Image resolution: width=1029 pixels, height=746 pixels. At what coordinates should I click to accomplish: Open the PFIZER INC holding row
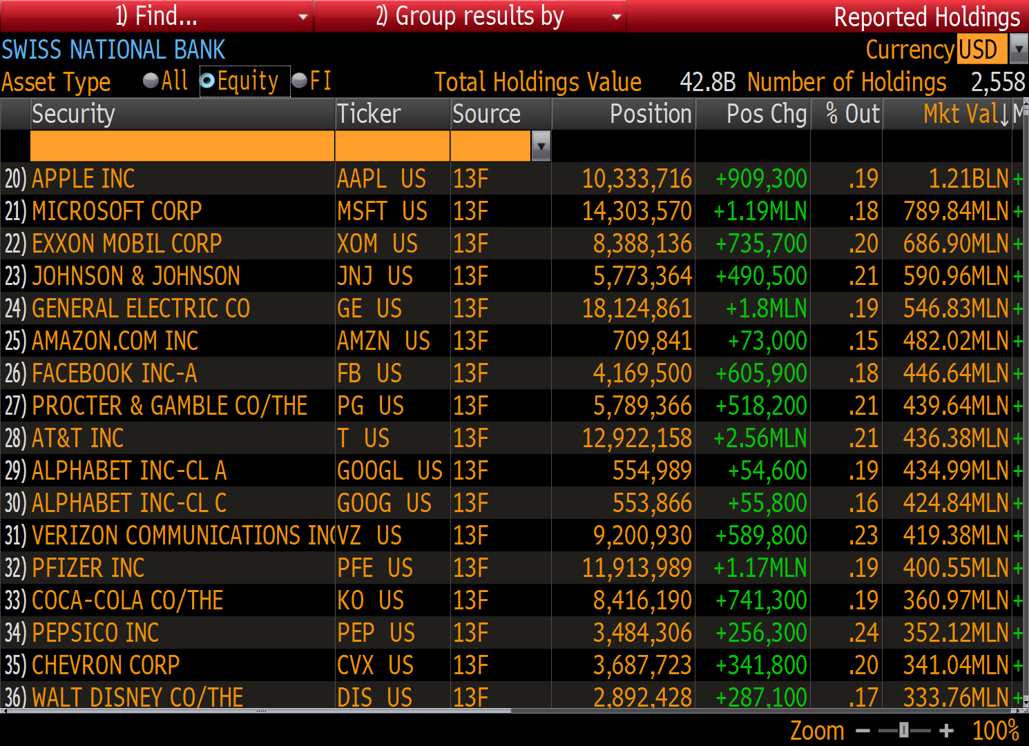point(512,568)
